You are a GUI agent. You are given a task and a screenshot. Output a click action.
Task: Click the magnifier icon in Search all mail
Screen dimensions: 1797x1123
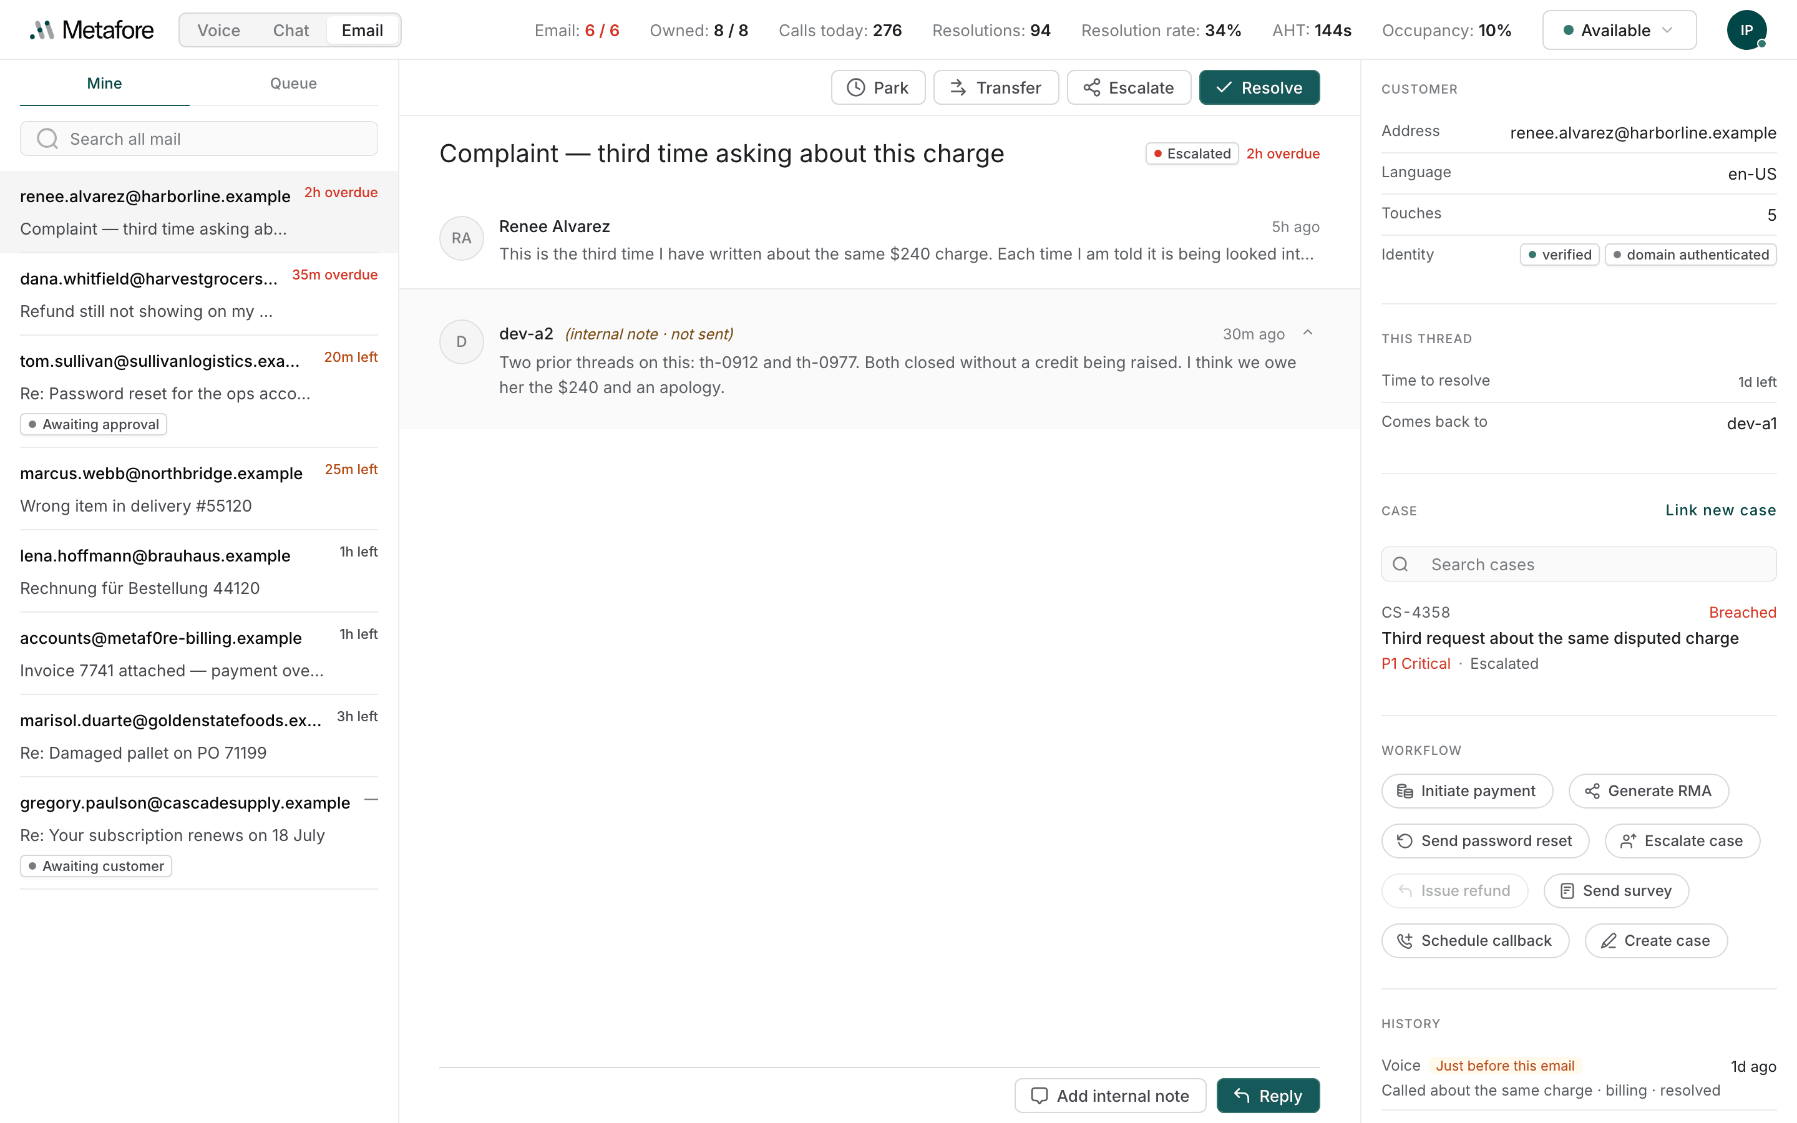pyautogui.click(x=47, y=139)
